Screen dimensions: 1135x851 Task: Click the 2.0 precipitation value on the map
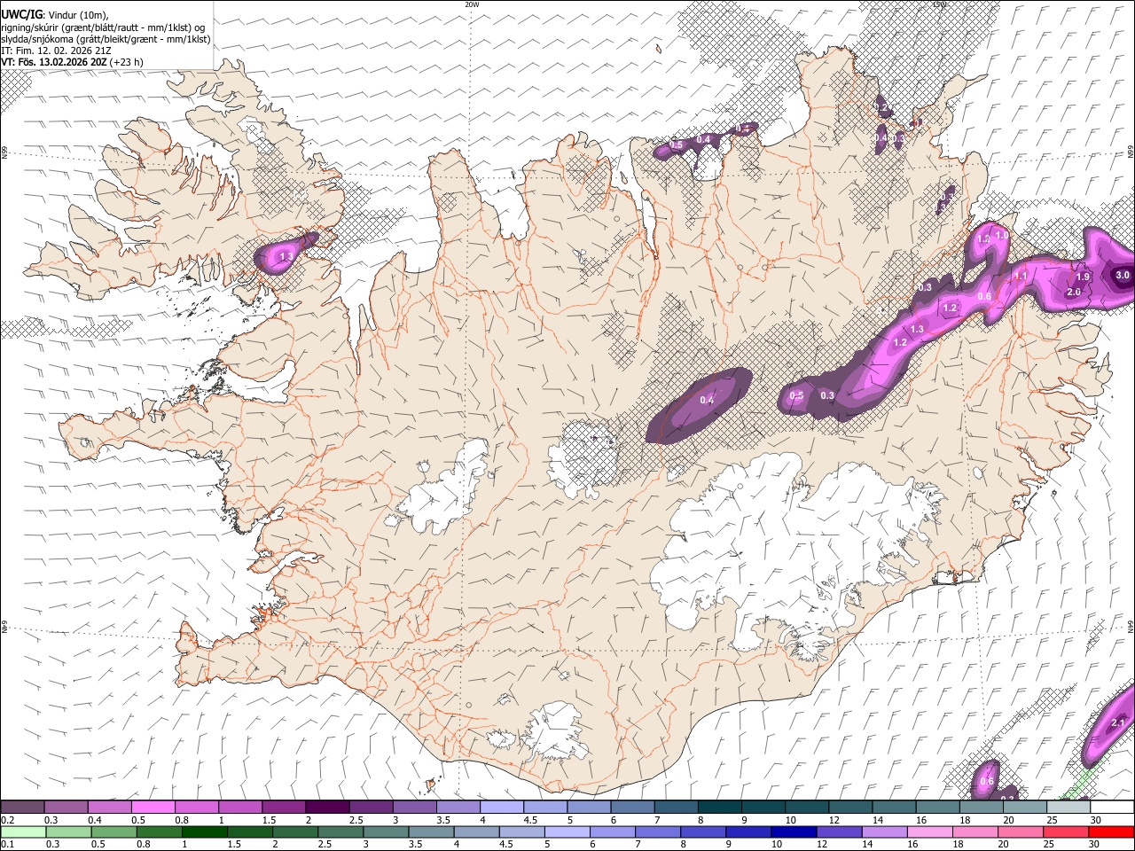pyautogui.click(x=1074, y=292)
